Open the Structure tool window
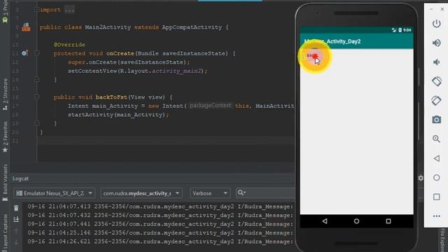 pyautogui.click(x=5, y=94)
